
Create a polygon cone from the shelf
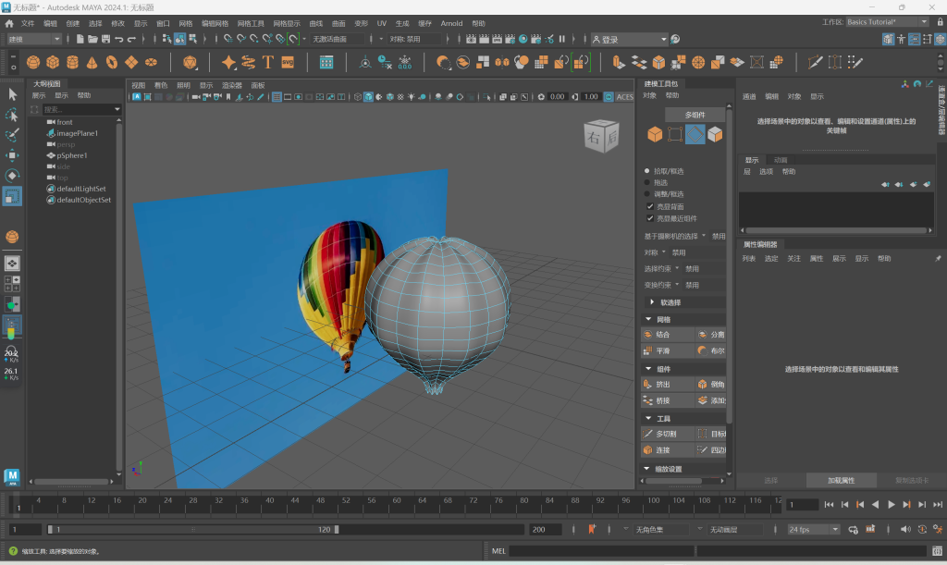(92, 62)
